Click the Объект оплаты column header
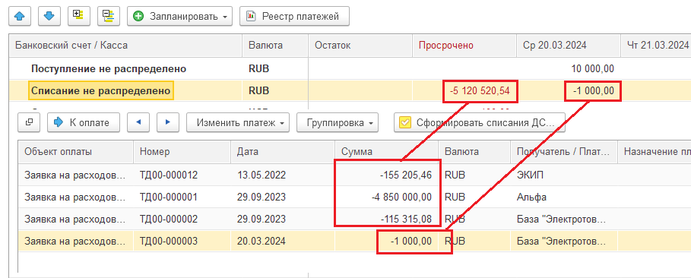This screenshot has height=278, width=691. pos(76,152)
